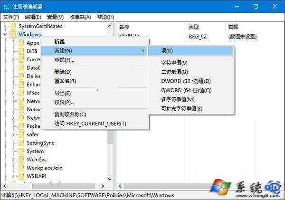
Task: Click the Windows key folder icon
Action: pyautogui.click(x=13, y=34)
